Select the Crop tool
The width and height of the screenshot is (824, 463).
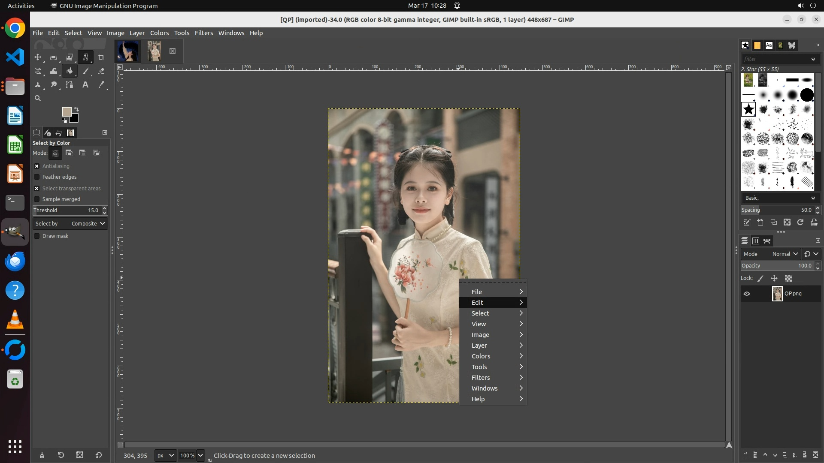click(101, 57)
